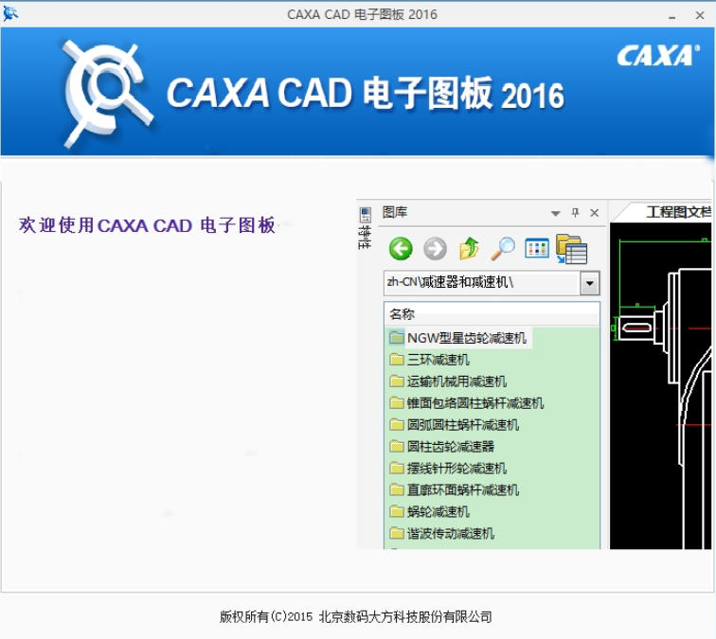
Task: Click the magnifier search icon
Action: pyautogui.click(x=502, y=249)
